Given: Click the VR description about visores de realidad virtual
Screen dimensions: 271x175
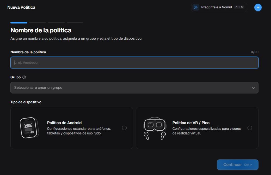Looking at the screenshot, I should [x=206, y=131].
